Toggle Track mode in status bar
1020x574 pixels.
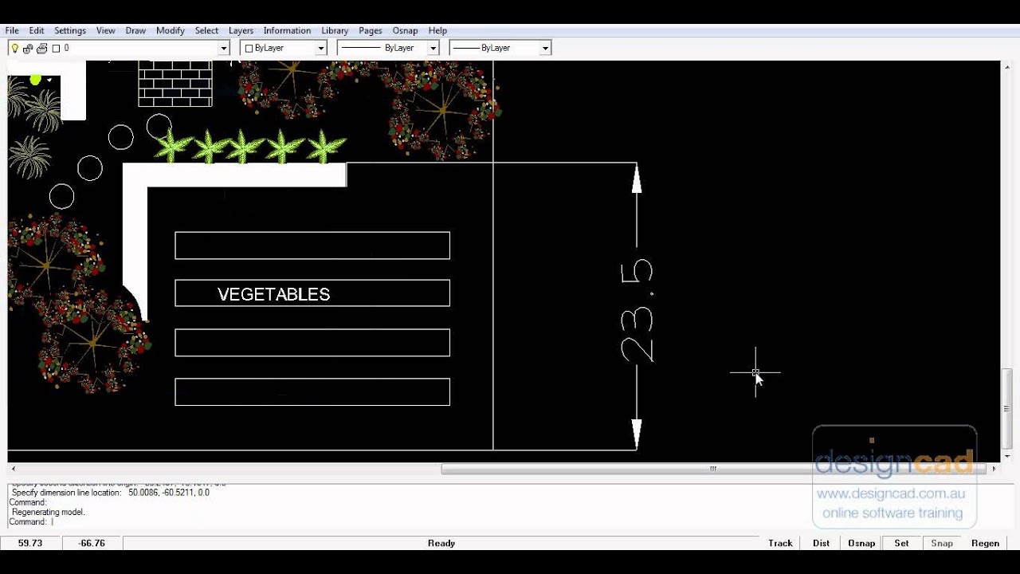[x=780, y=543]
